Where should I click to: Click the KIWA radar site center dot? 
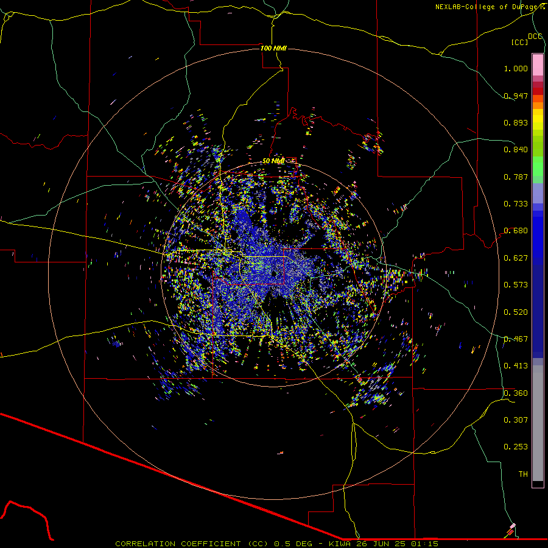coord(275,273)
